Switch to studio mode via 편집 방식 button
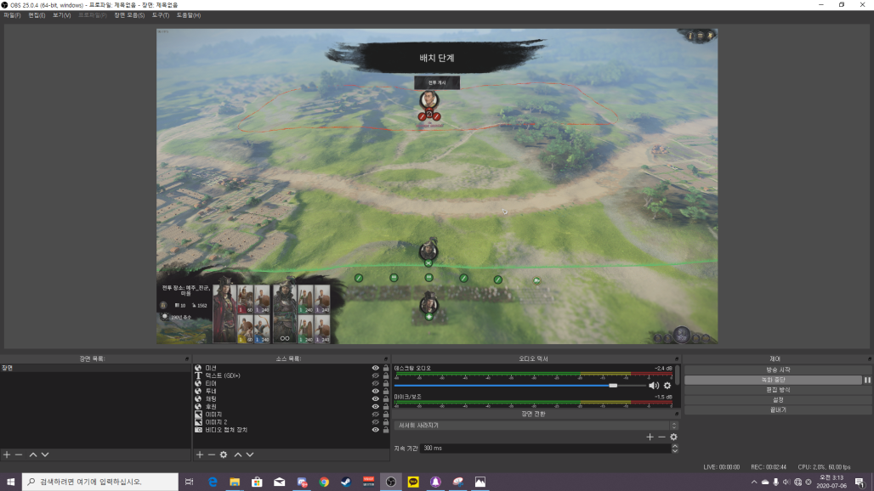This screenshot has width=874, height=491. pyautogui.click(x=778, y=390)
